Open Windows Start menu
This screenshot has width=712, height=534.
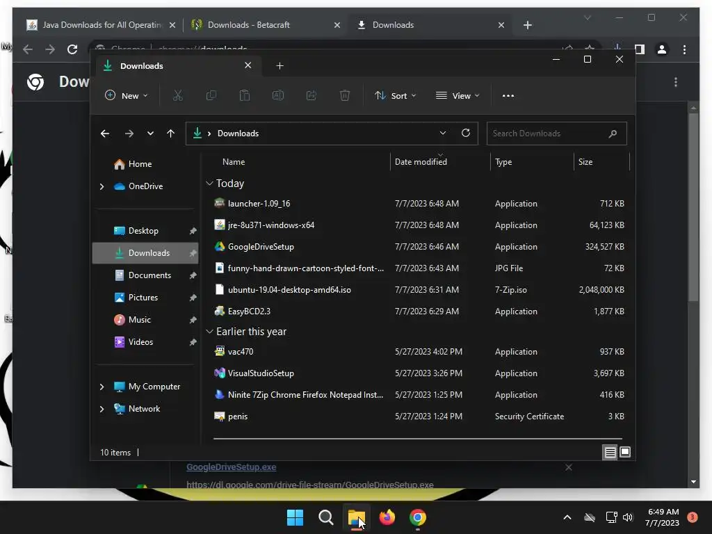[295, 517]
